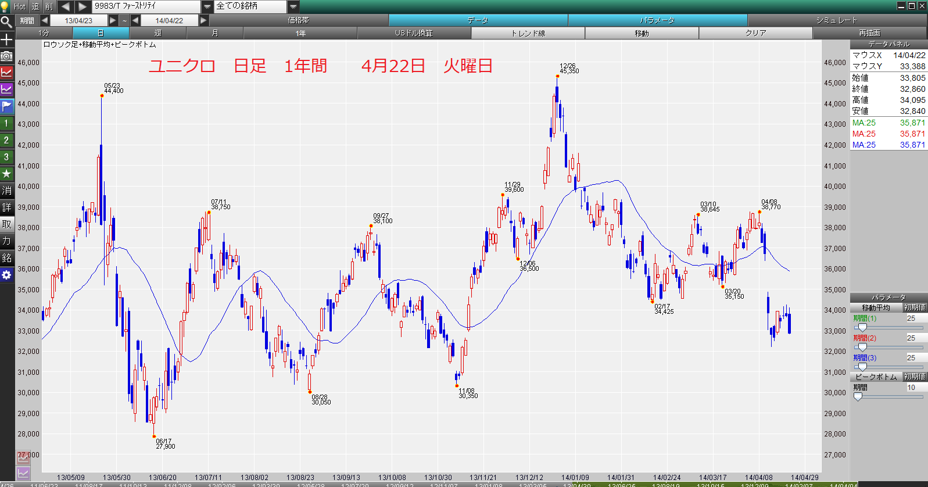Click the 詳 details sidebar button
This screenshot has height=487, width=928.
[6, 207]
